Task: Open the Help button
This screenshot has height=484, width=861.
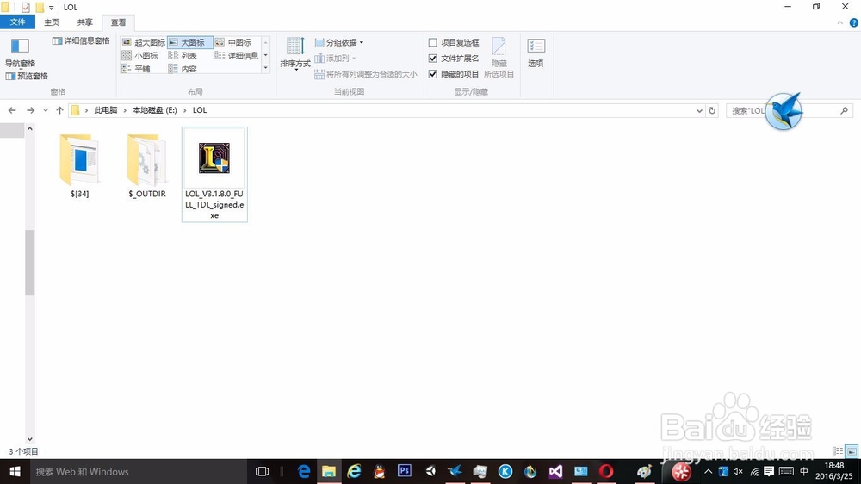Action: coord(854,22)
